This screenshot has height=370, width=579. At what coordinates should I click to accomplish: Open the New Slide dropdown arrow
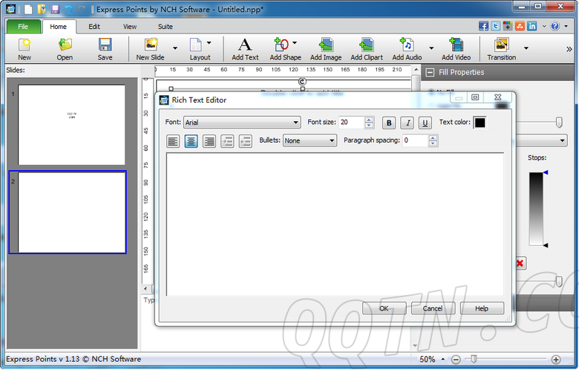pos(175,48)
